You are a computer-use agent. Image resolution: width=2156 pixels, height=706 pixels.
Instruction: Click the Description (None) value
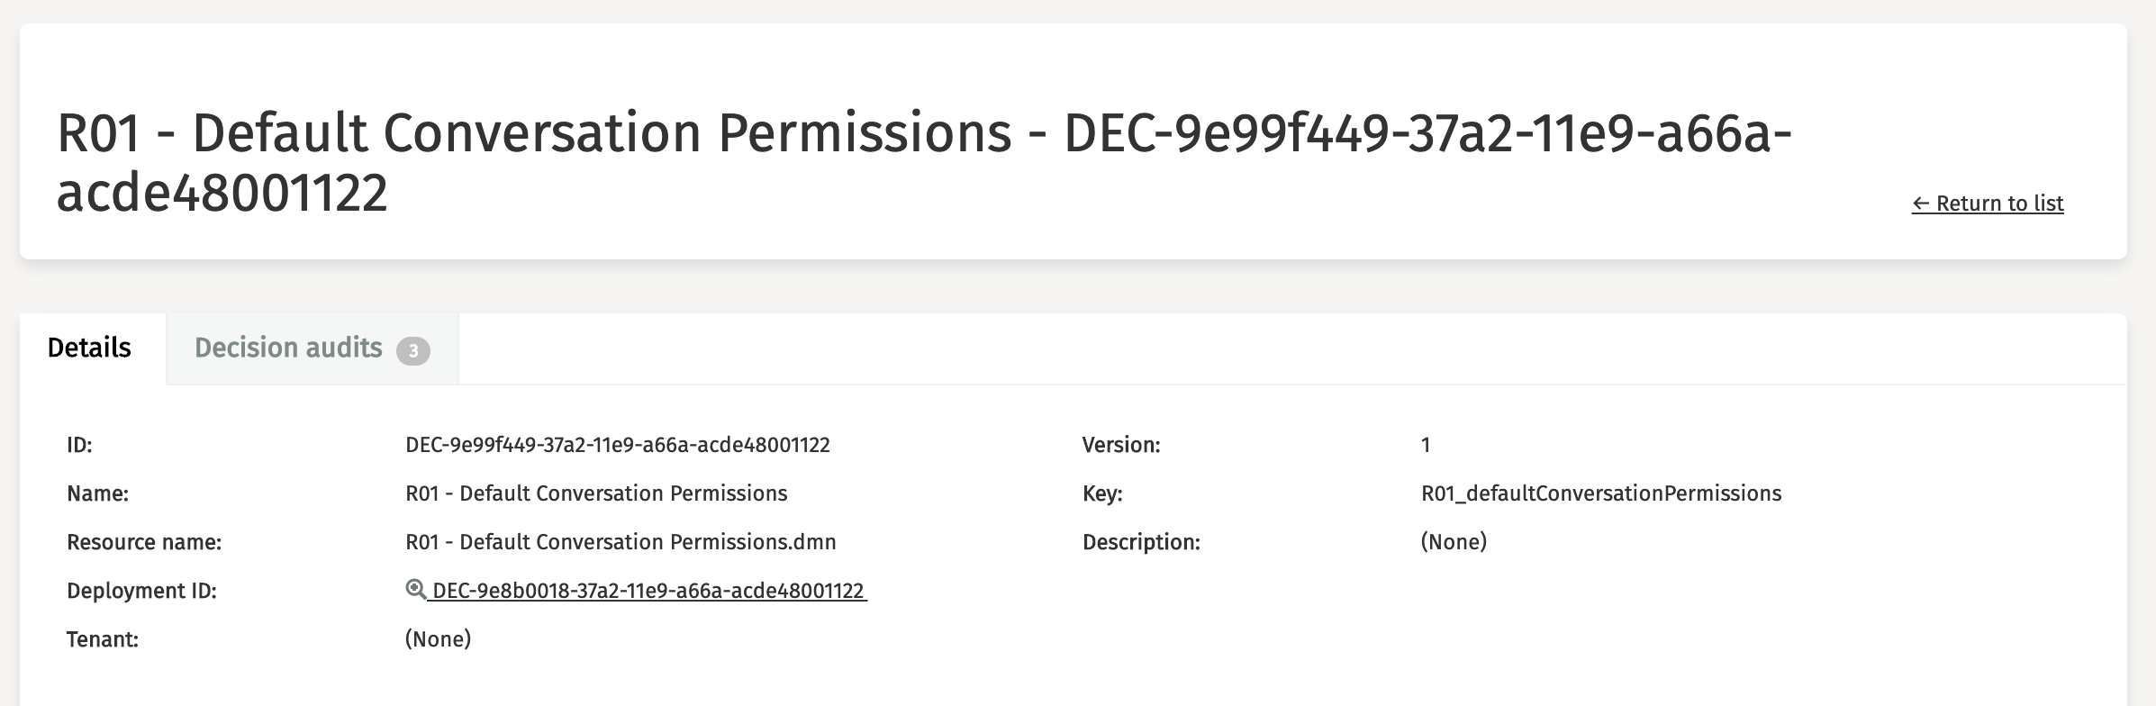click(1454, 542)
